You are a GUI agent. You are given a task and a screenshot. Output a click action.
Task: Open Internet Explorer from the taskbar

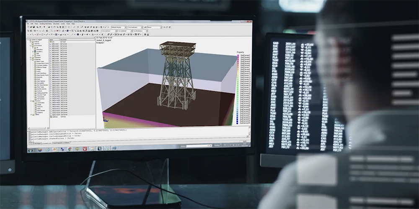pos(48,150)
